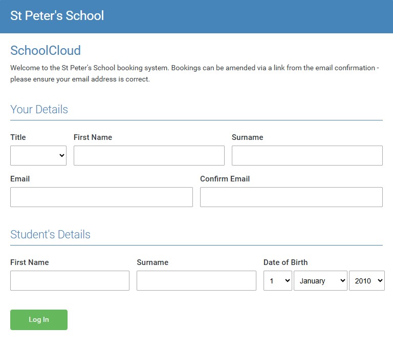
Task: Click the Confirm Email label
Action: (x=225, y=179)
